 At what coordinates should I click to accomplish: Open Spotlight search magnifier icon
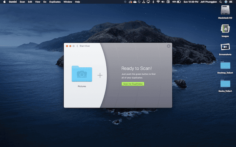[x=220, y=2]
